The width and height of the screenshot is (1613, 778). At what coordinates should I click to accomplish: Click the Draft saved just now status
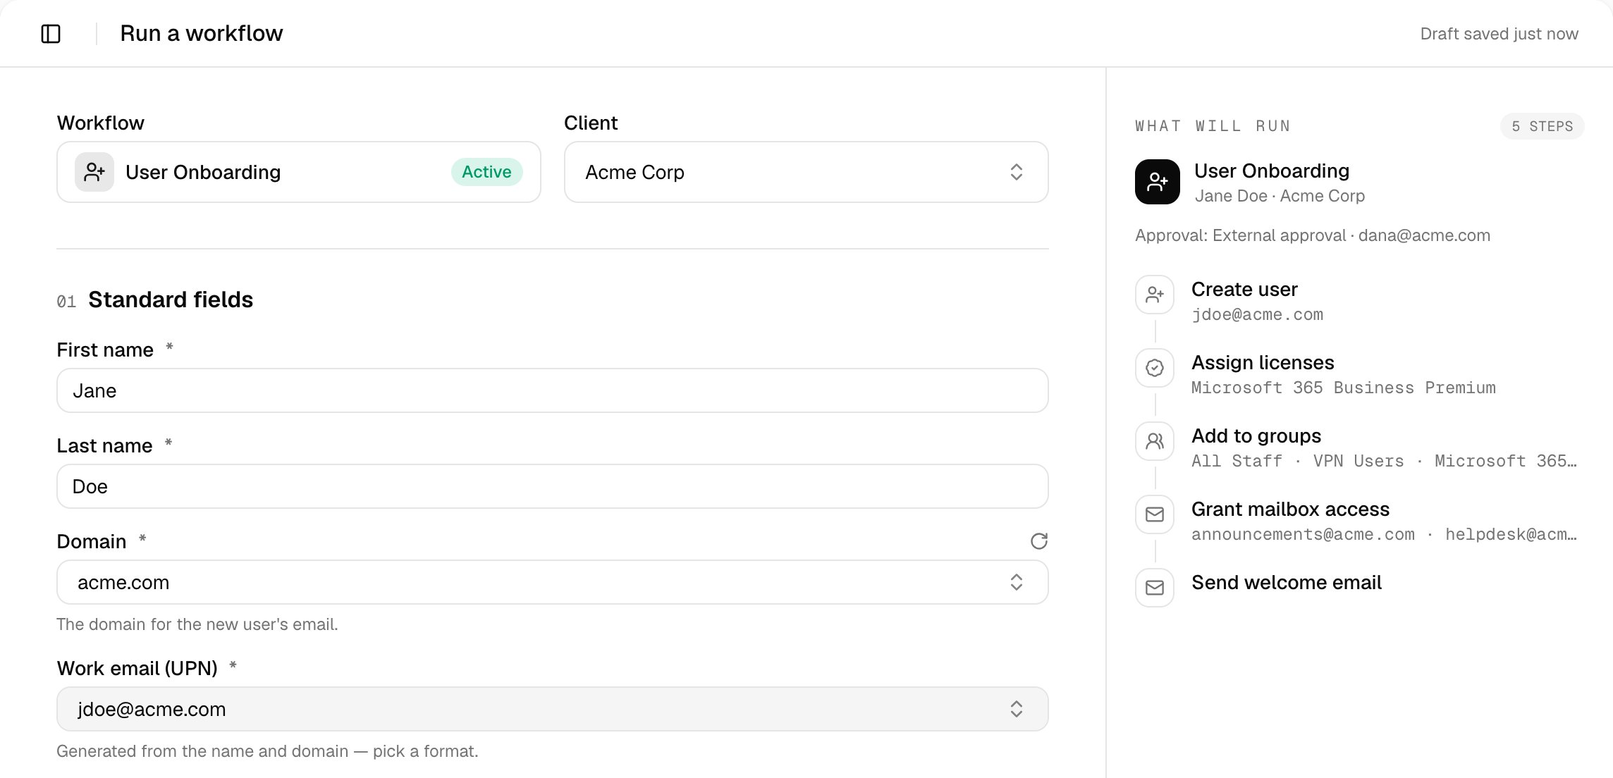click(x=1499, y=34)
